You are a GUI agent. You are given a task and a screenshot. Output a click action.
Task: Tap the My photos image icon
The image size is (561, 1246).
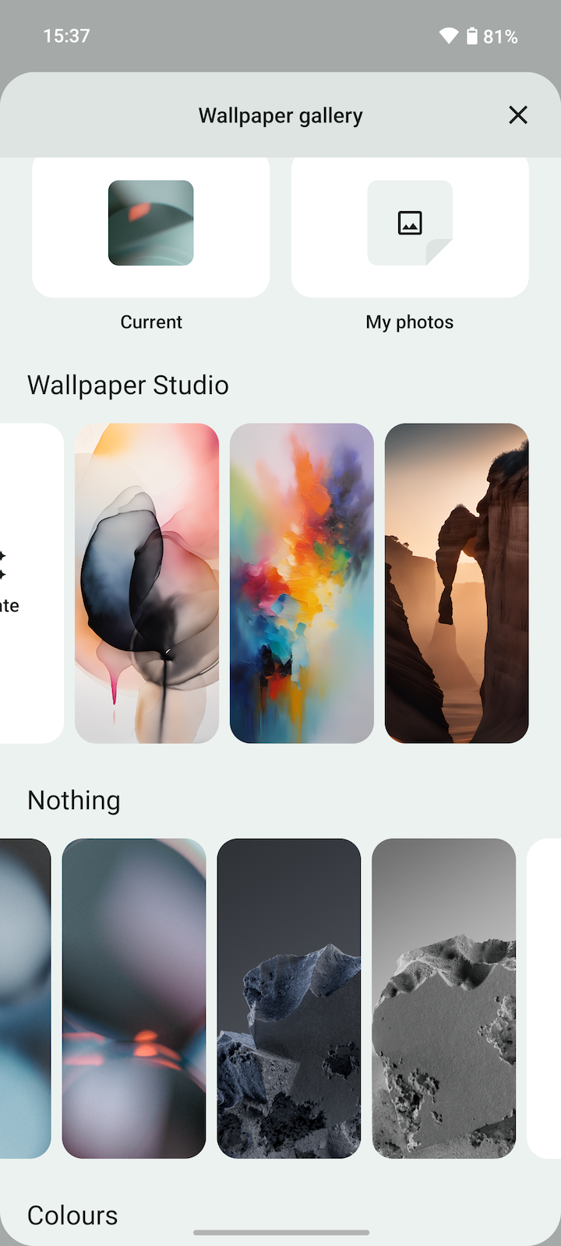[410, 223]
